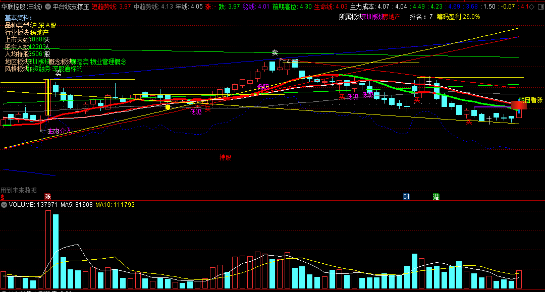Open the blue 财 info marker
Viewport: 545px width, 292px height.
(406, 197)
